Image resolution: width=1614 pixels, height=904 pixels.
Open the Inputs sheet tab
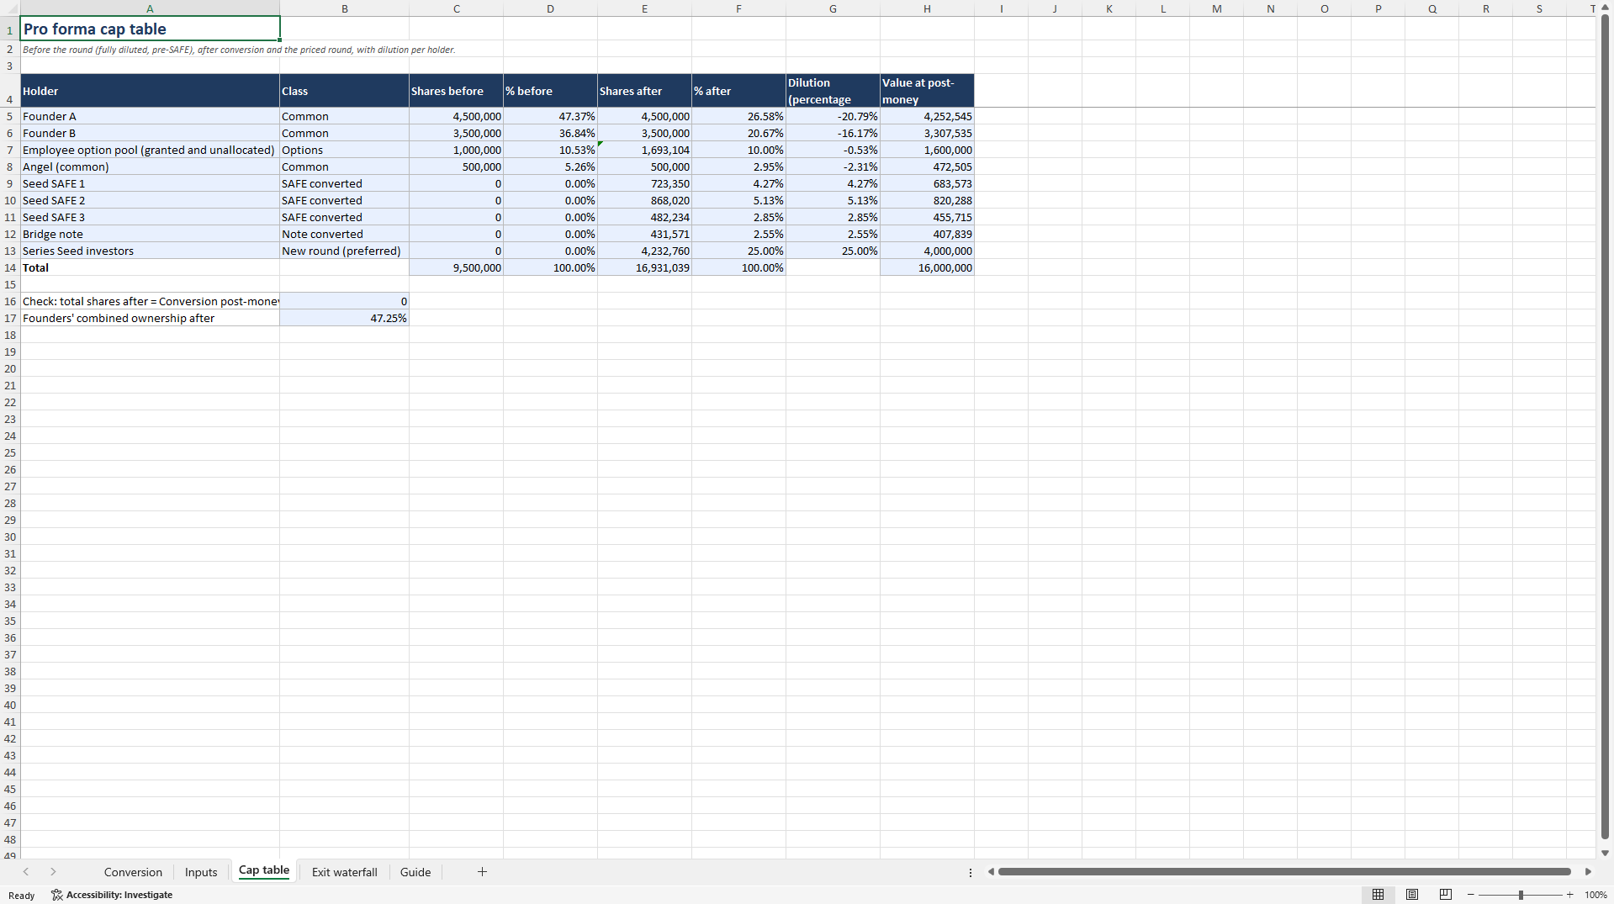(201, 872)
